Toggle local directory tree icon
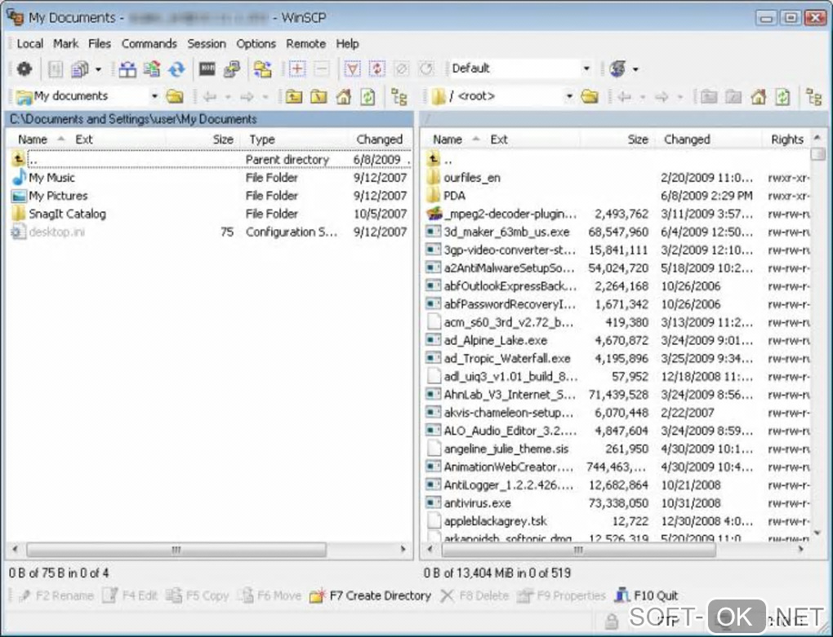 [x=399, y=96]
